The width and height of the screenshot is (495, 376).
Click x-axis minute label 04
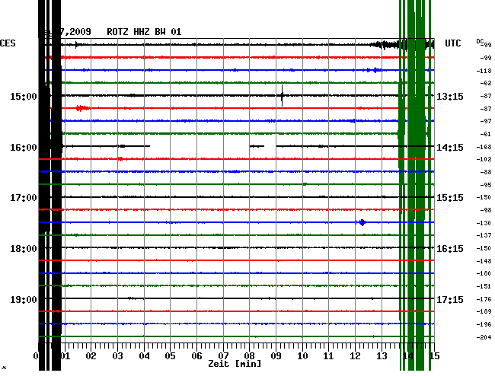[x=144, y=356]
